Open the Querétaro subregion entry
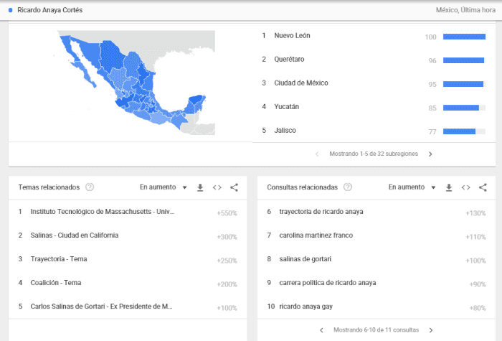The height and width of the screenshot is (341, 502). (x=290, y=60)
